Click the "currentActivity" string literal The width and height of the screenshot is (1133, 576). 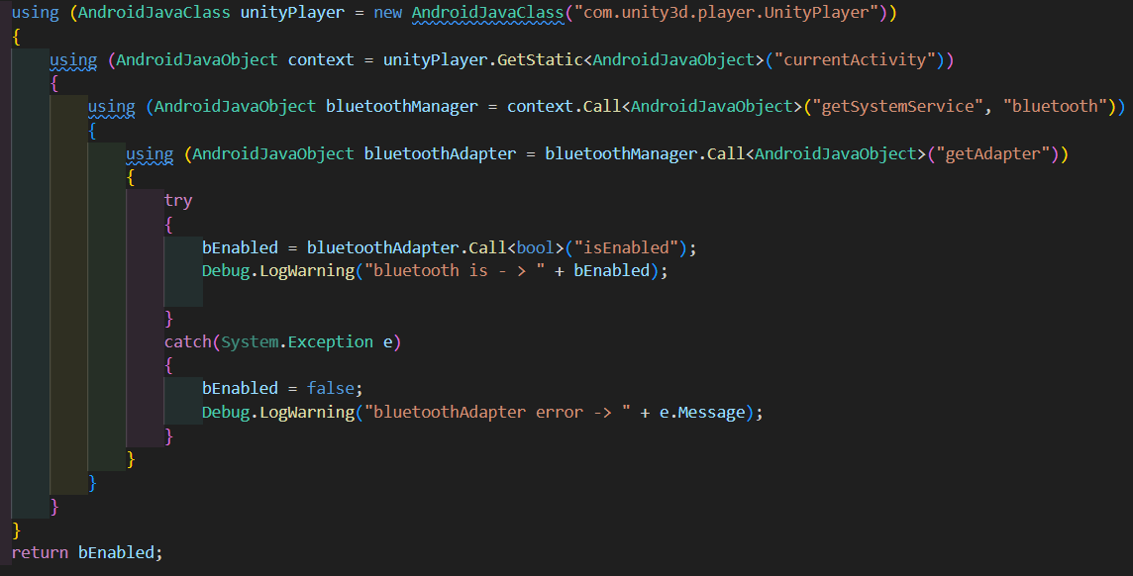pyautogui.click(x=855, y=60)
